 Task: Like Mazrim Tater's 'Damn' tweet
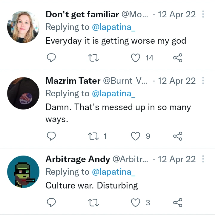pos(136,136)
